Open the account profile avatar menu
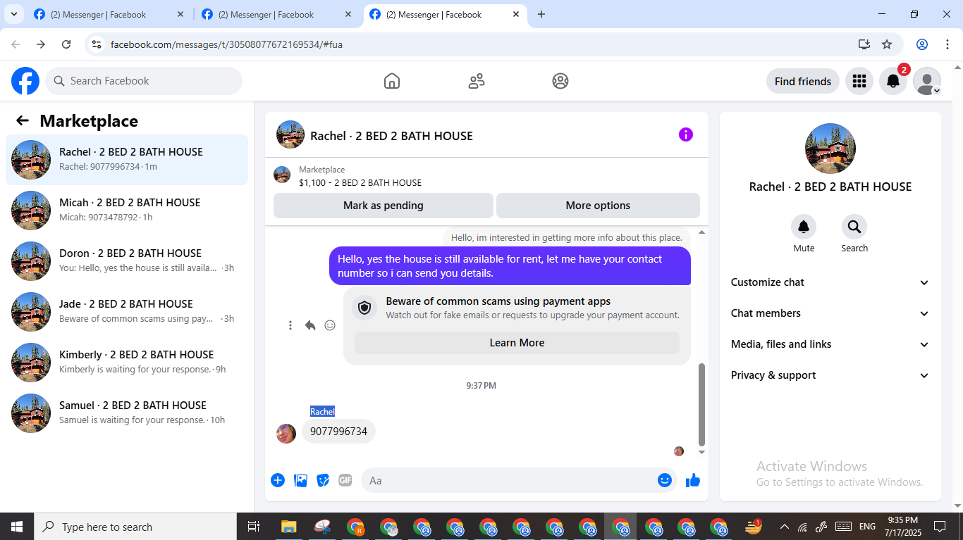The image size is (963, 540). click(927, 81)
